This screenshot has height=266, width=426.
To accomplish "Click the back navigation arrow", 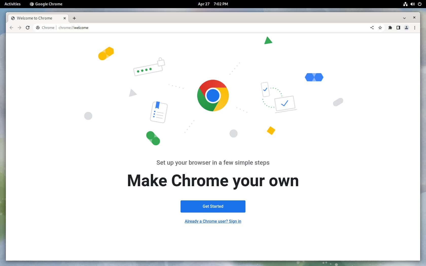I will [x=11, y=28].
